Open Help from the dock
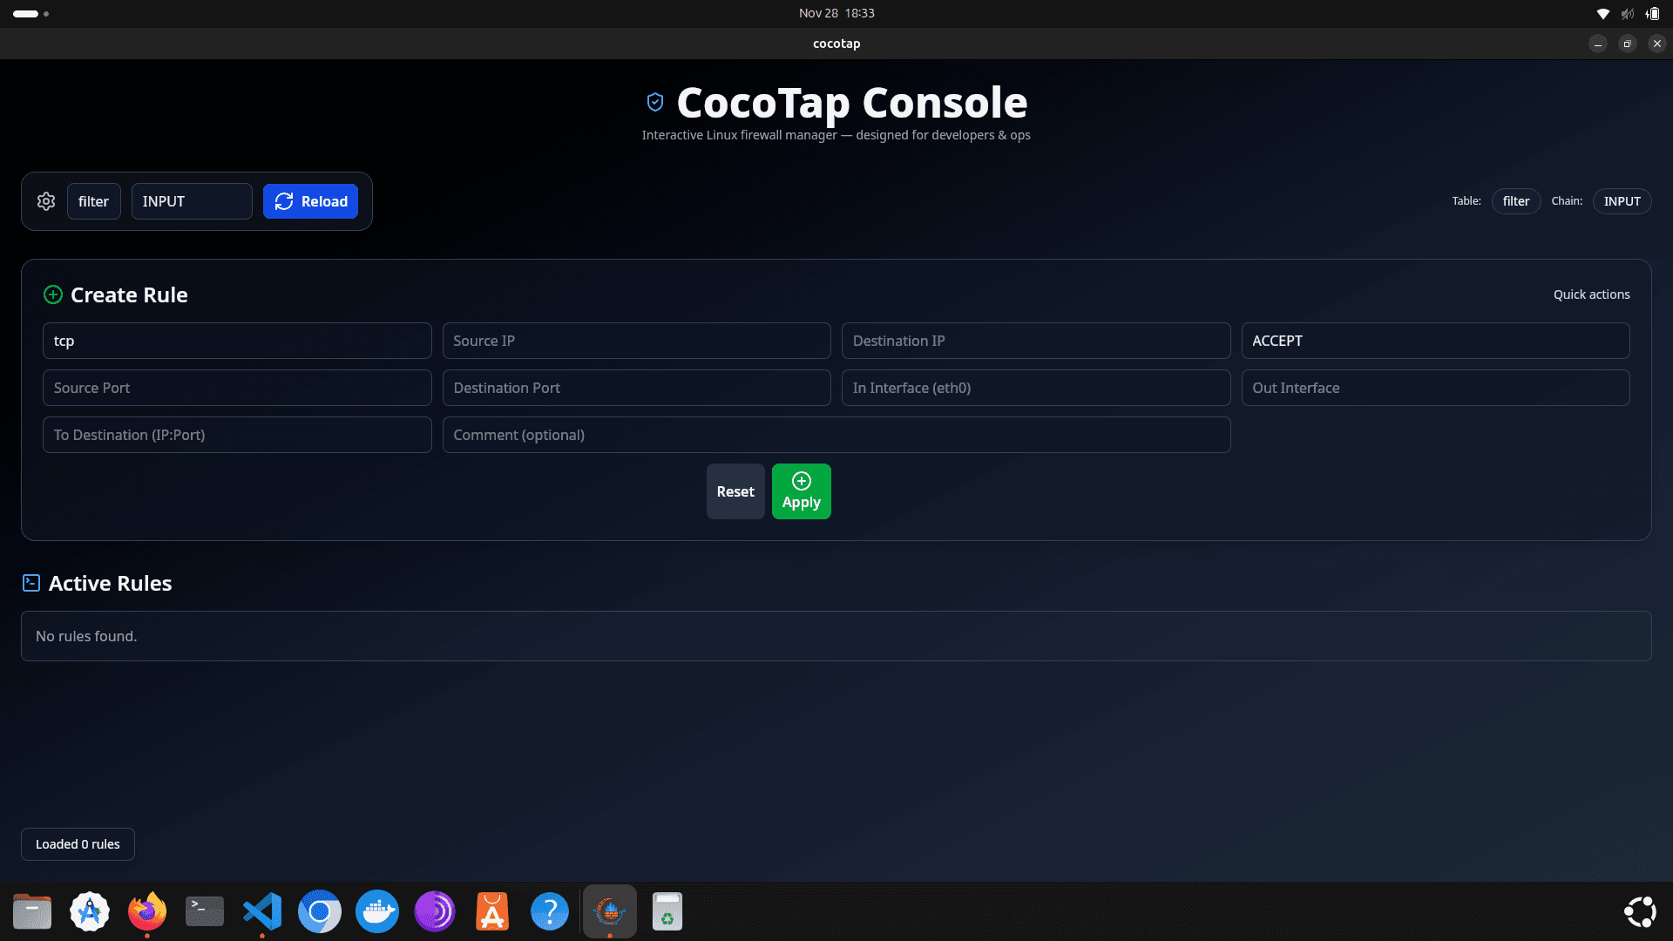 550,911
